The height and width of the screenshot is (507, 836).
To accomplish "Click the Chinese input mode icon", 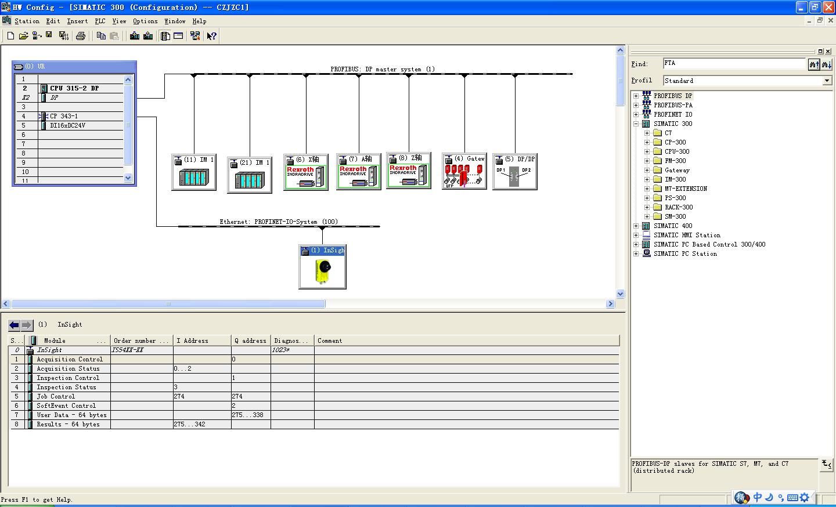I will [x=757, y=497].
